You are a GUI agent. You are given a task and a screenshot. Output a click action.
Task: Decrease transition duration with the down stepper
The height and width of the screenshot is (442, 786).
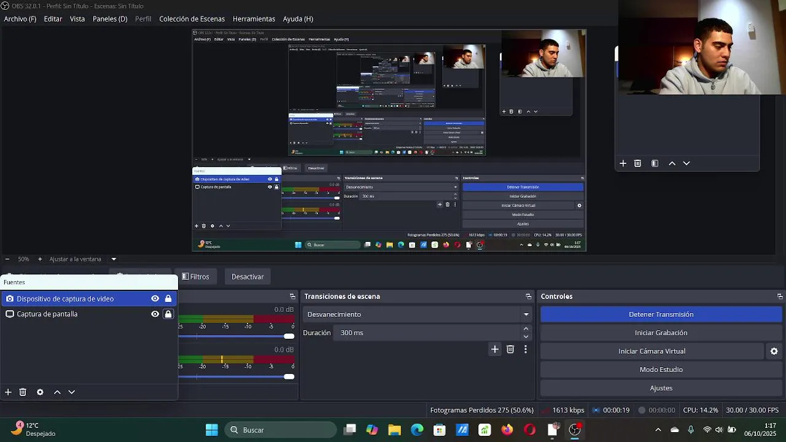tap(526, 336)
